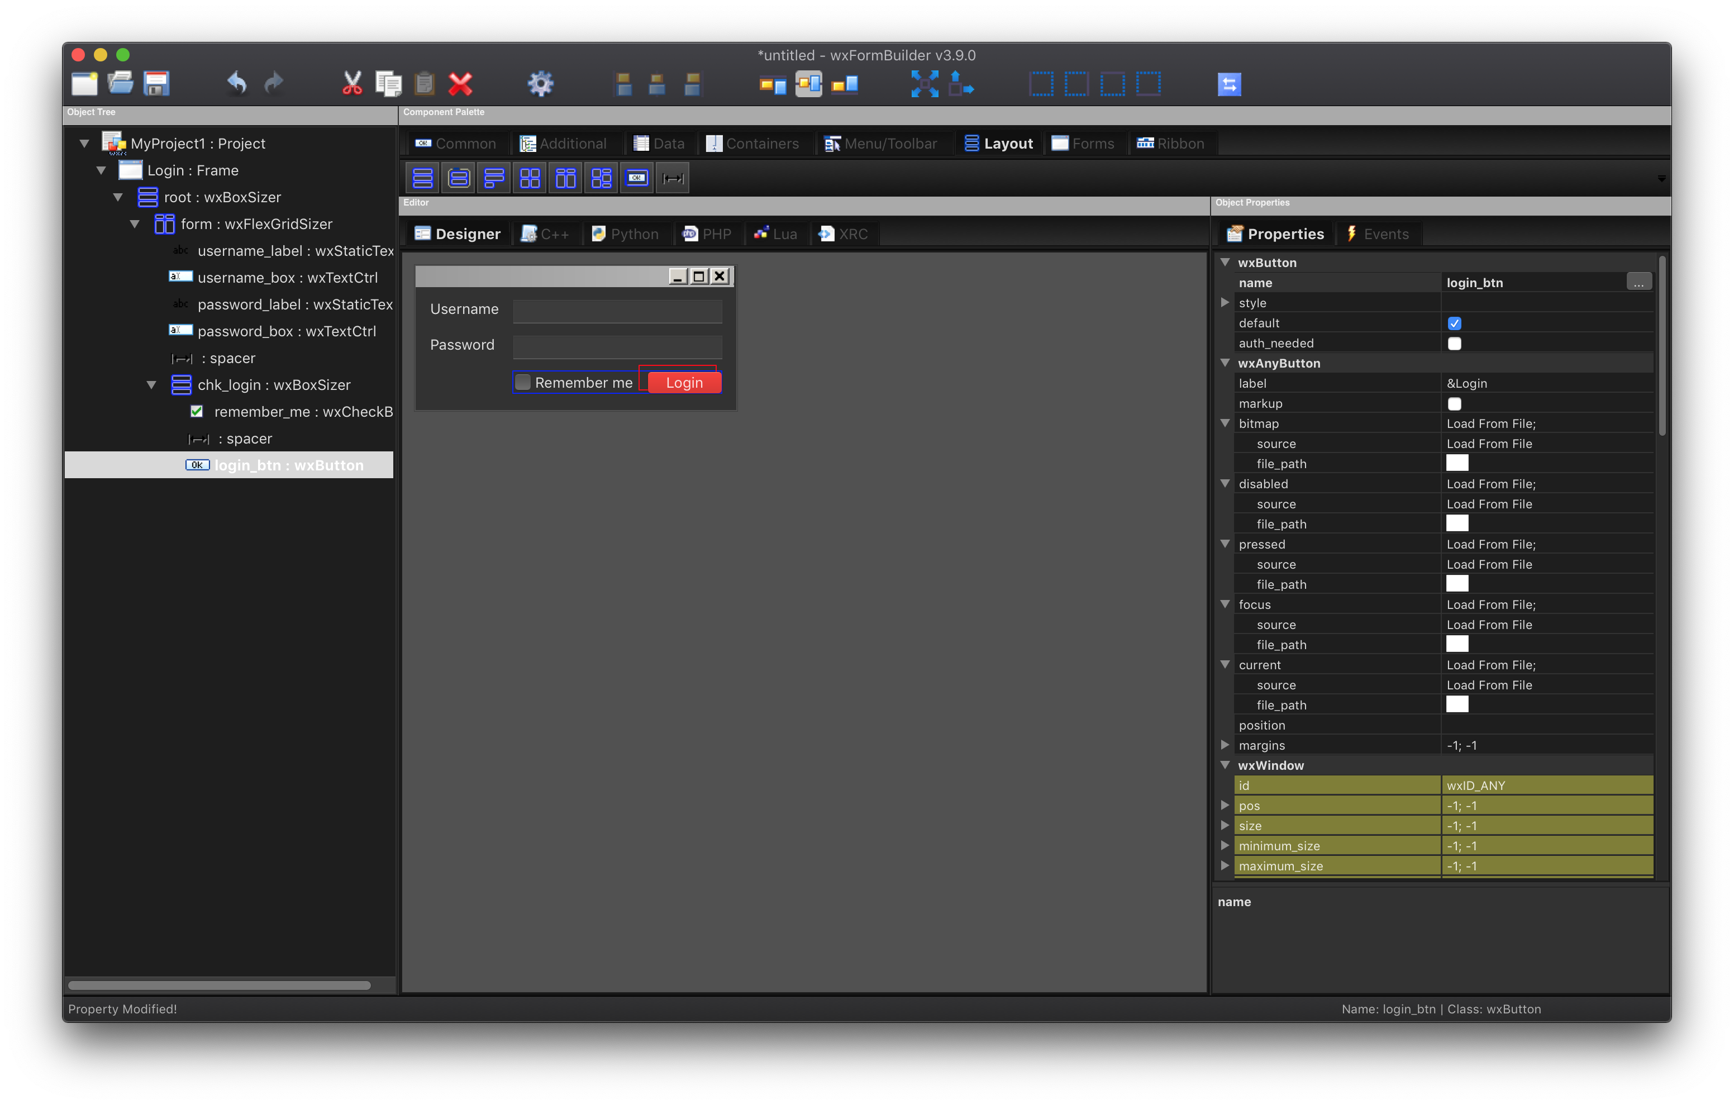The height and width of the screenshot is (1105, 1734).
Task: Add a wxBoxSizer from Layout palette
Action: click(x=423, y=178)
